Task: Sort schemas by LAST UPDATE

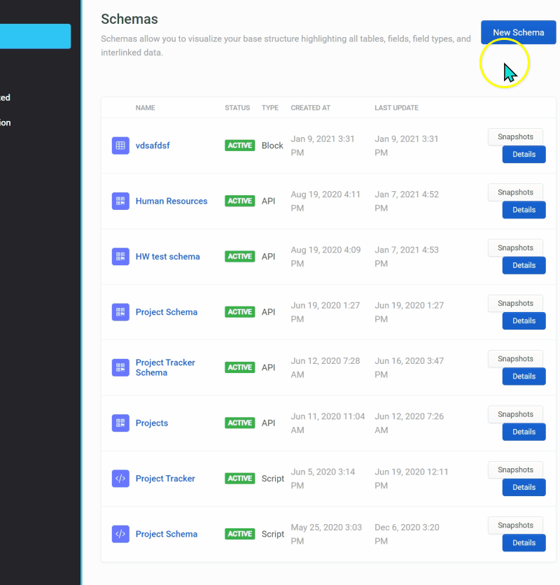Action: [396, 108]
